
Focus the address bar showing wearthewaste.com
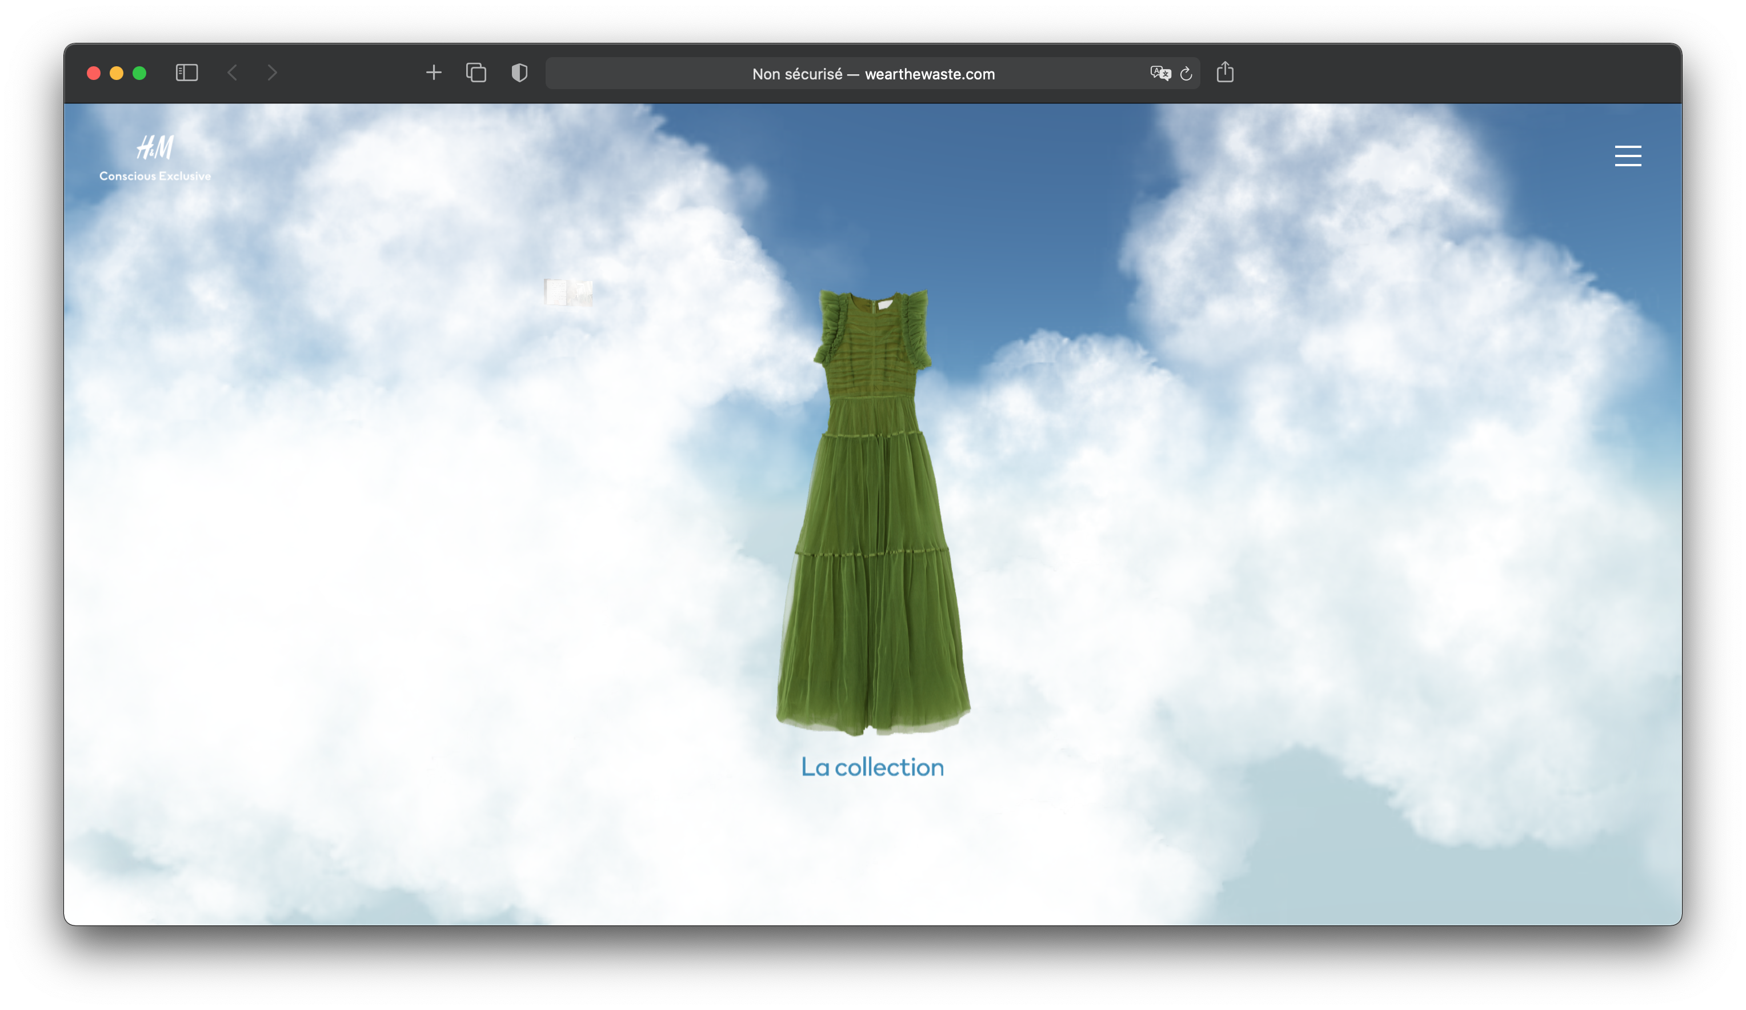pyautogui.click(x=873, y=74)
